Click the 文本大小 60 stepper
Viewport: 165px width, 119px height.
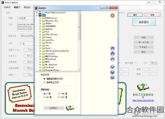31,56
